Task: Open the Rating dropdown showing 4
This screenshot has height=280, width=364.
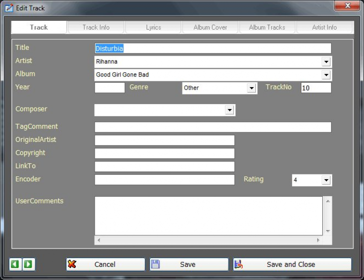Action: coord(326,180)
